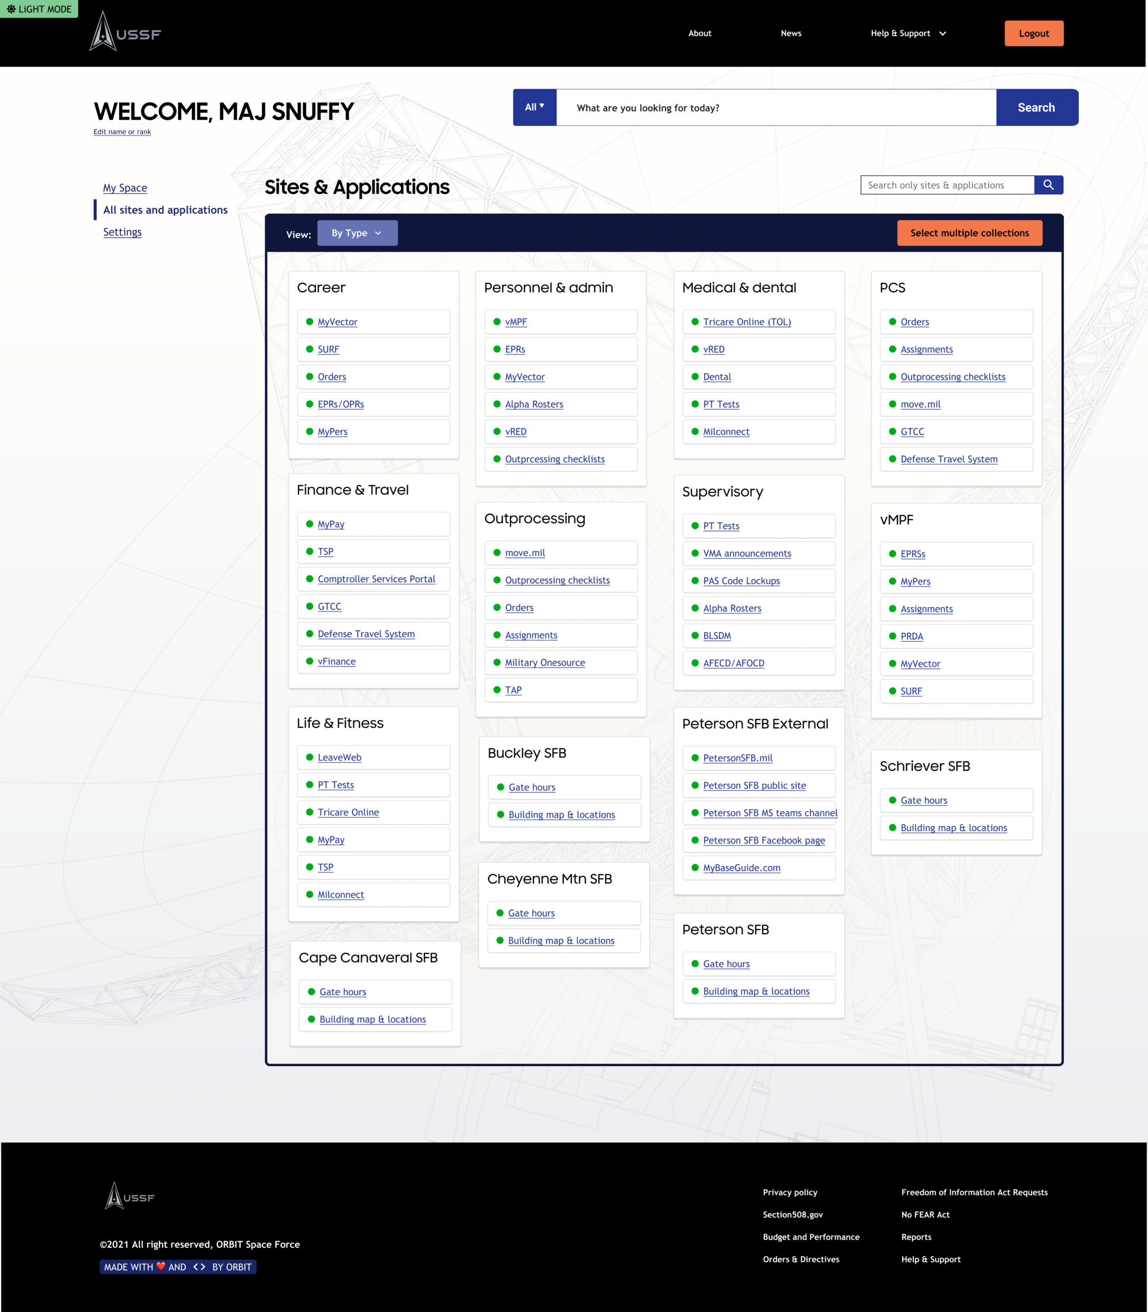Viewport: 1148px width, 1312px height.
Task: Open Defense Travel System in PCS card
Action: click(948, 459)
